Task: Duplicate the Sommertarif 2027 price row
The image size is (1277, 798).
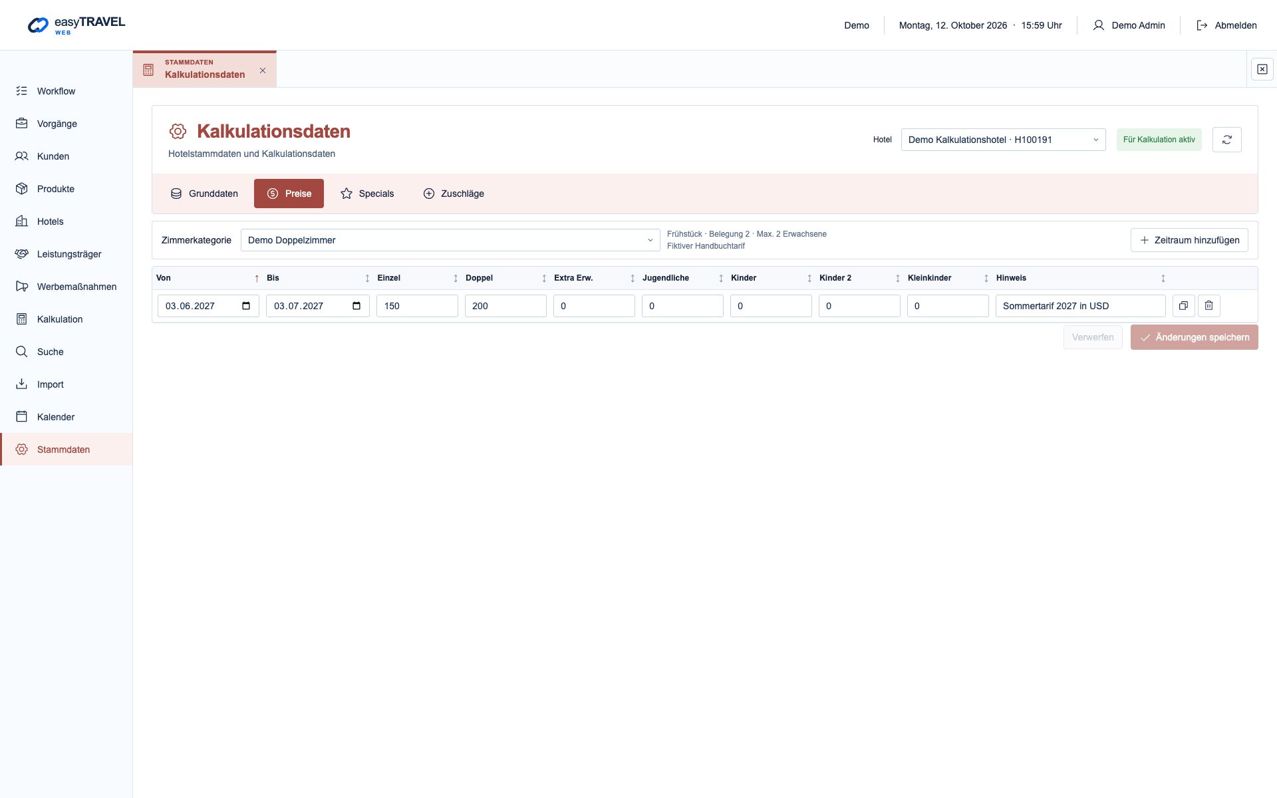Action: tap(1183, 306)
